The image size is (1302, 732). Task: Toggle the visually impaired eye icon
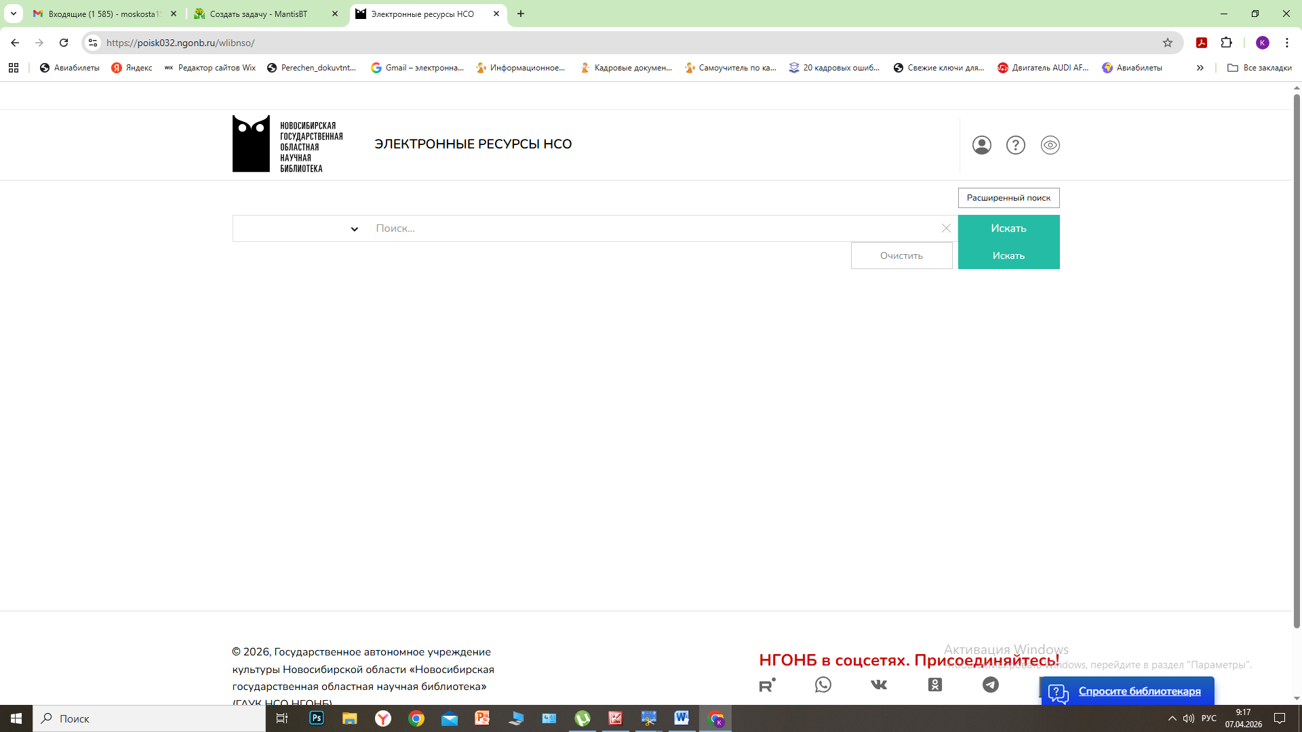coord(1050,145)
